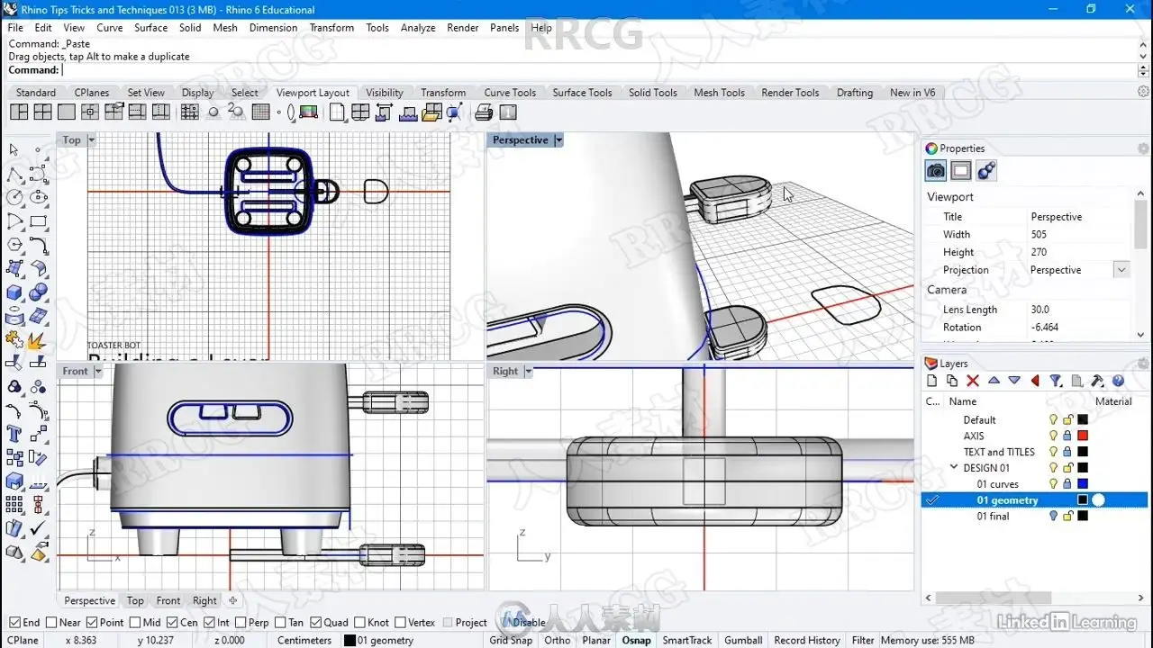Toggle Ortho in the status bar

click(557, 641)
